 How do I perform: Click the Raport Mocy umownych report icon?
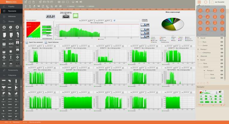pyautogui.click(x=27, y=42)
